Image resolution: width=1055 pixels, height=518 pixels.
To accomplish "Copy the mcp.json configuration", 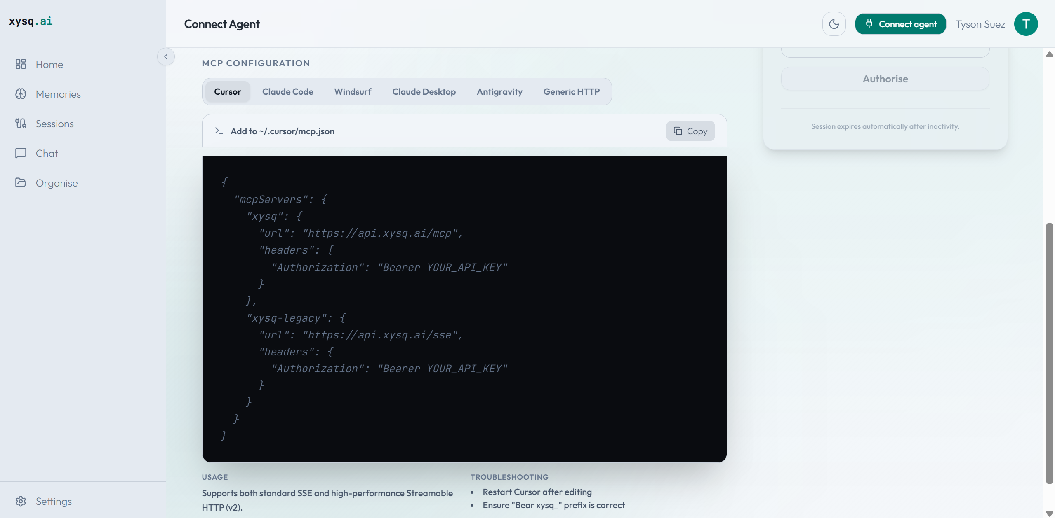I will click(690, 131).
